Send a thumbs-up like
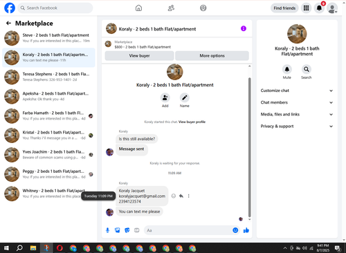The height and width of the screenshot is (253, 346). click(246, 230)
